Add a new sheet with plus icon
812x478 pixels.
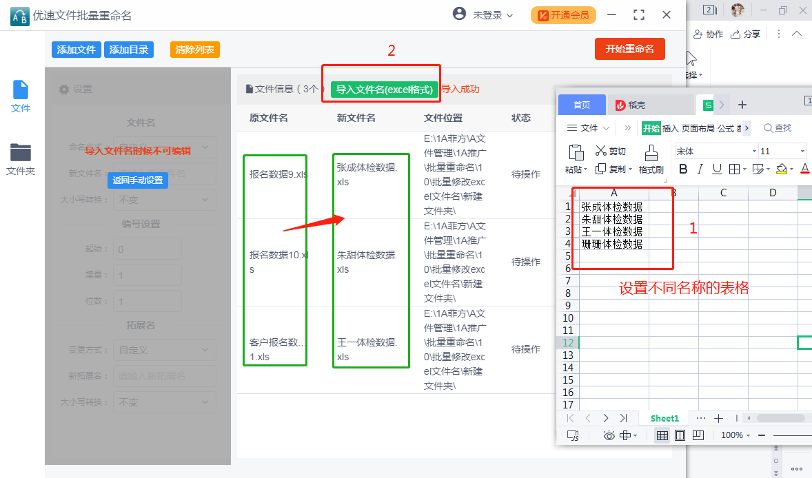pyautogui.click(x=718, y=418)
